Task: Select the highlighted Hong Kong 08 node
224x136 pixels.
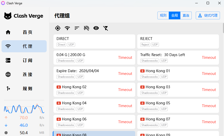Action: coord(94,133)
